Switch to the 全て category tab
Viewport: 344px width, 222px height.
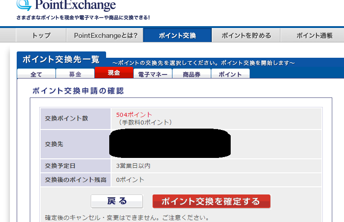[36, 74]
